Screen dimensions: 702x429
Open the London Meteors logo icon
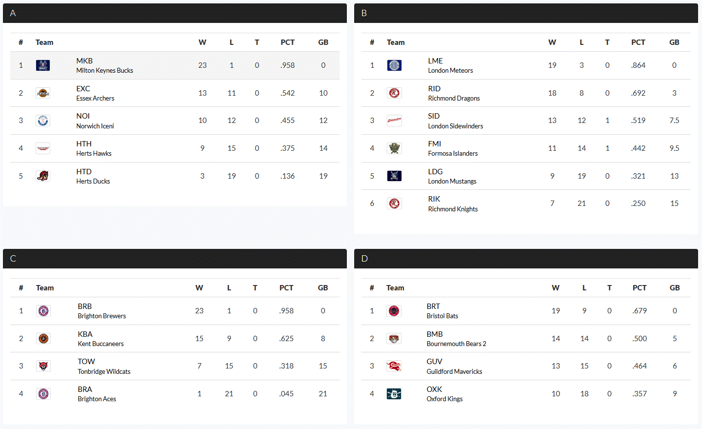click(x=394, y=65)
